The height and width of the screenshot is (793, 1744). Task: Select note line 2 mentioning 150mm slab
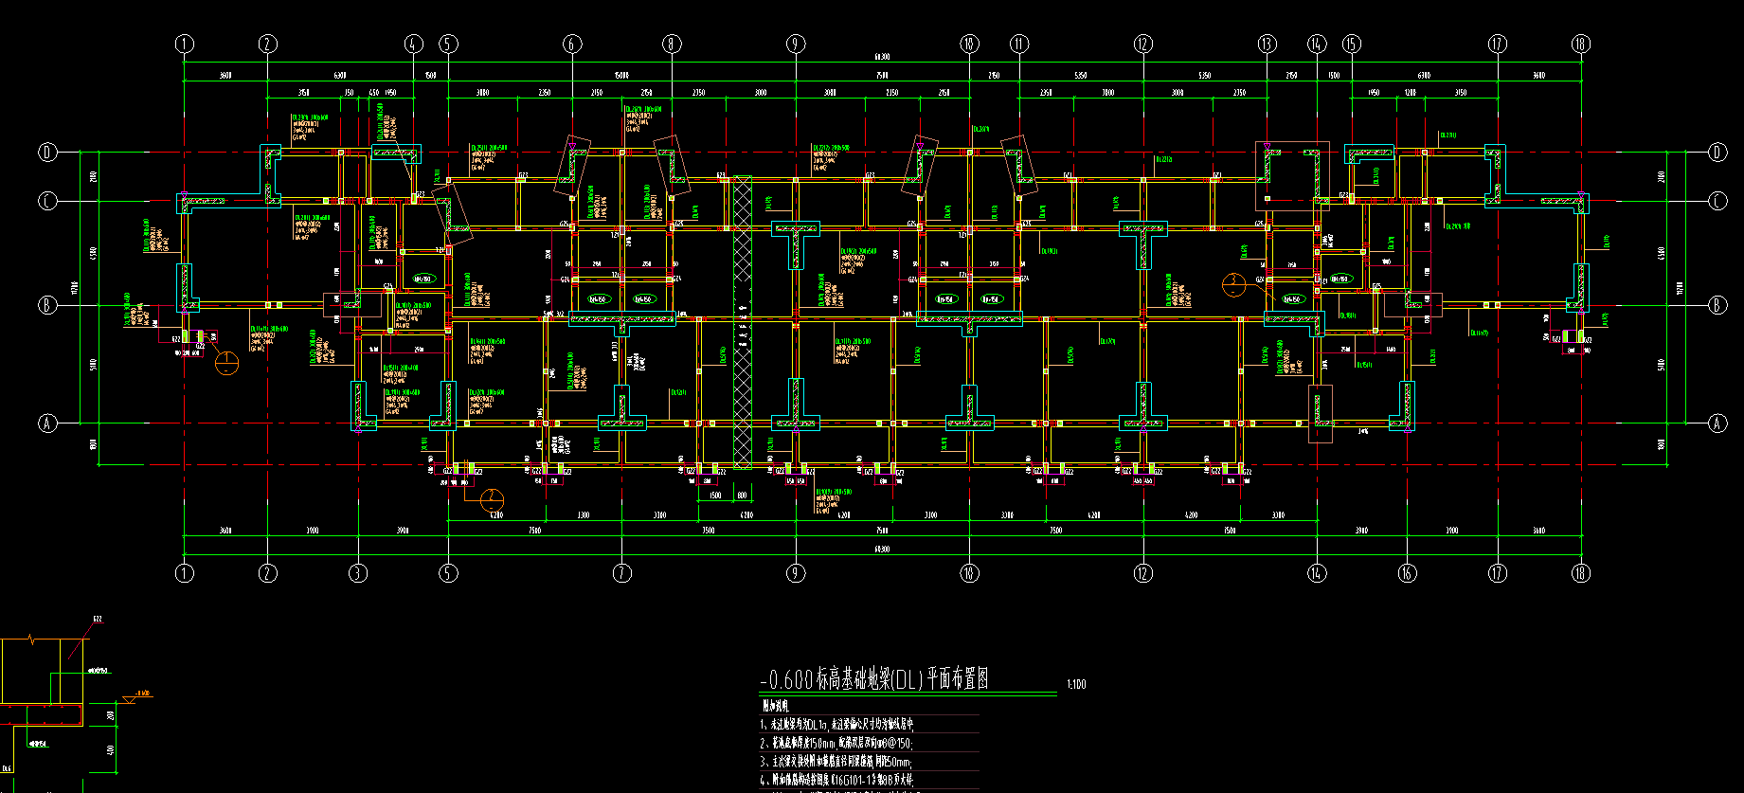click(x=836, y=744)
